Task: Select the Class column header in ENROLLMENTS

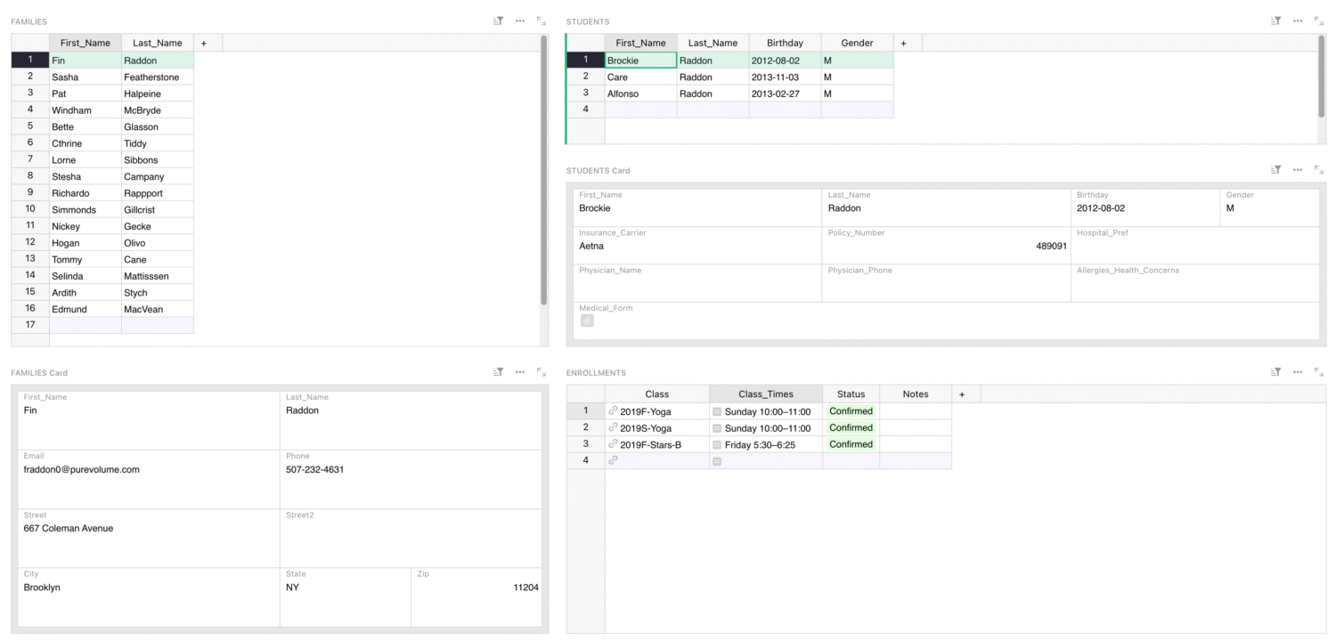Action: 657,394
